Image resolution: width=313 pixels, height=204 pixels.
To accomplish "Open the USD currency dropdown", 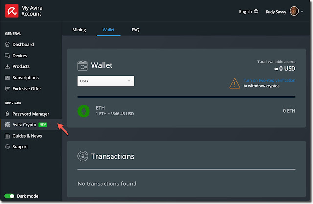I will coord(106,81).
